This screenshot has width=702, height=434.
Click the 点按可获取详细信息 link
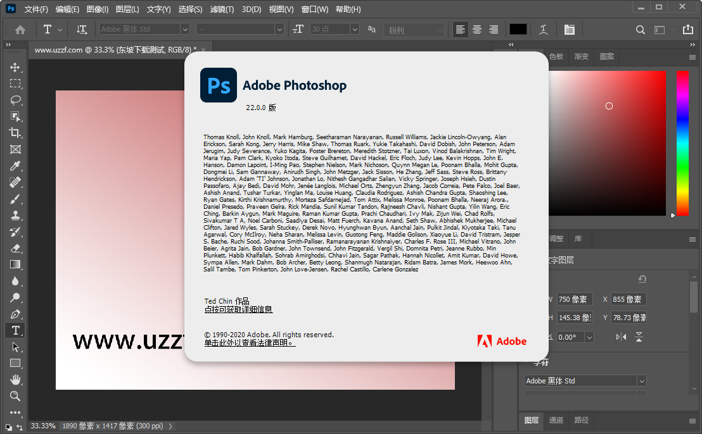click(x=238, y=309)
